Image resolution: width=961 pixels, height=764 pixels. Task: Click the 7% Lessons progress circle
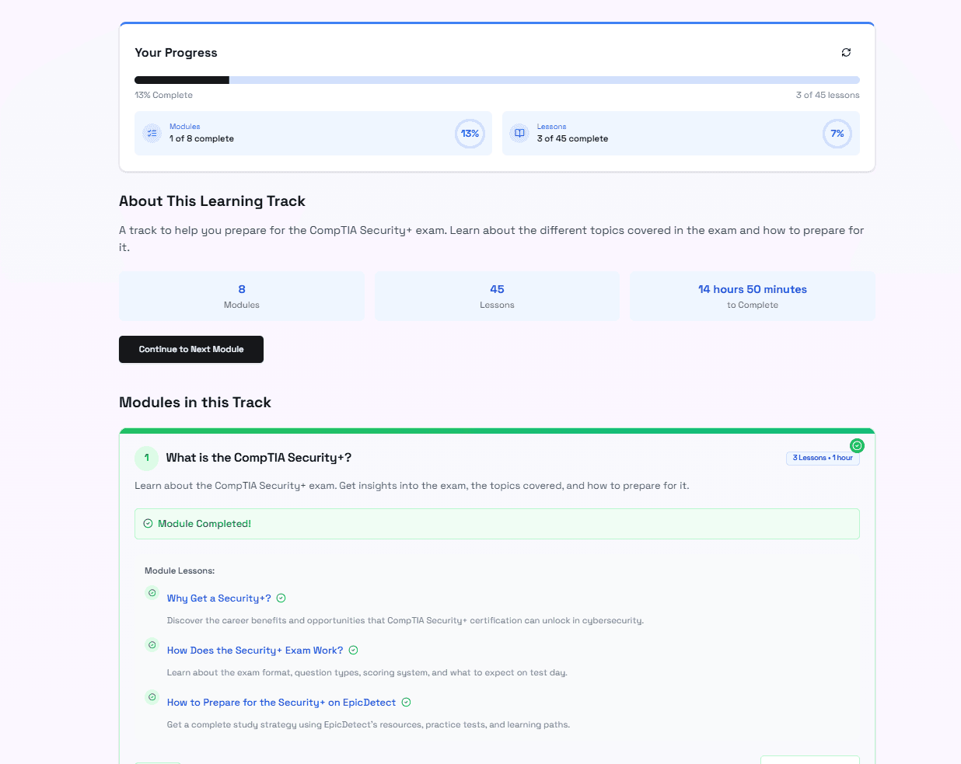point(837,133)
